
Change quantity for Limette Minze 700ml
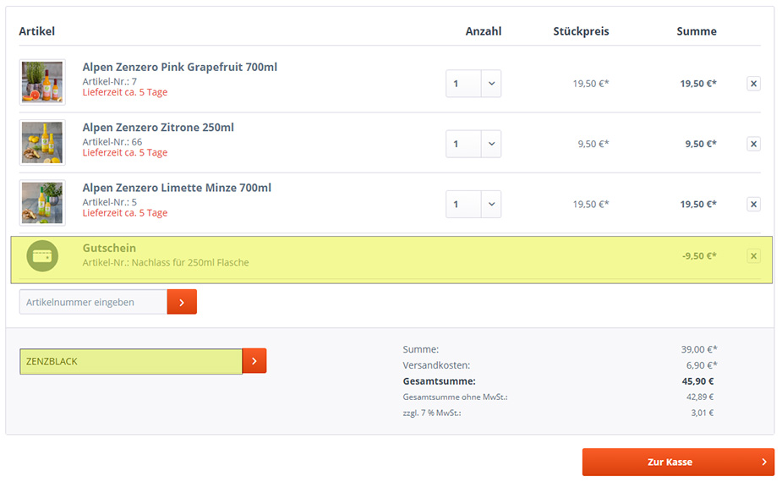pos(473,204)
